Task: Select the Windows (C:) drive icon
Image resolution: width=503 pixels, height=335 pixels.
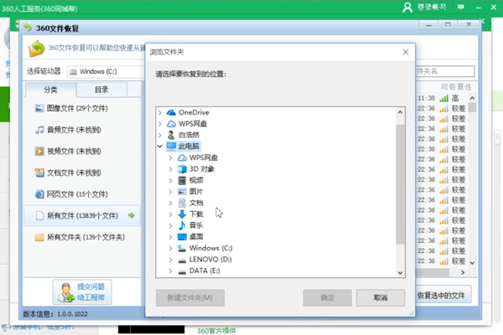Action: click(182, 248)
